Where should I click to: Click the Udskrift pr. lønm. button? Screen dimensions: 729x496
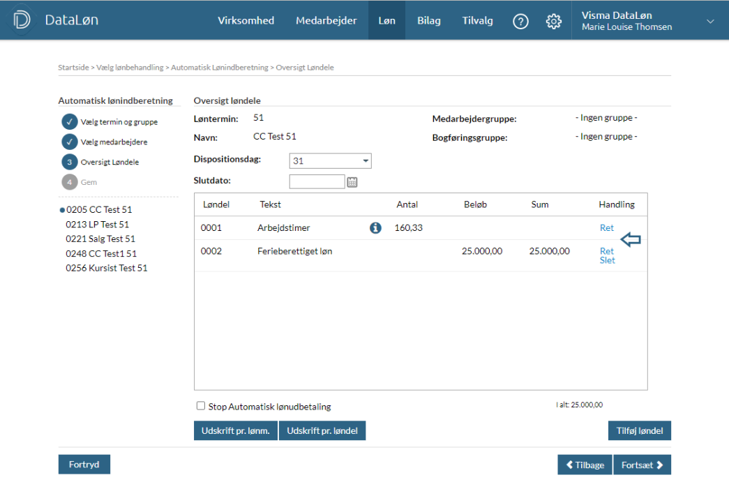[x=236, y=430]
